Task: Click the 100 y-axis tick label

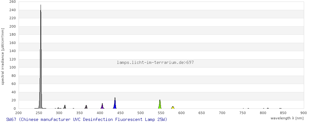Action: pyautogui.click(x=12, y=67)
